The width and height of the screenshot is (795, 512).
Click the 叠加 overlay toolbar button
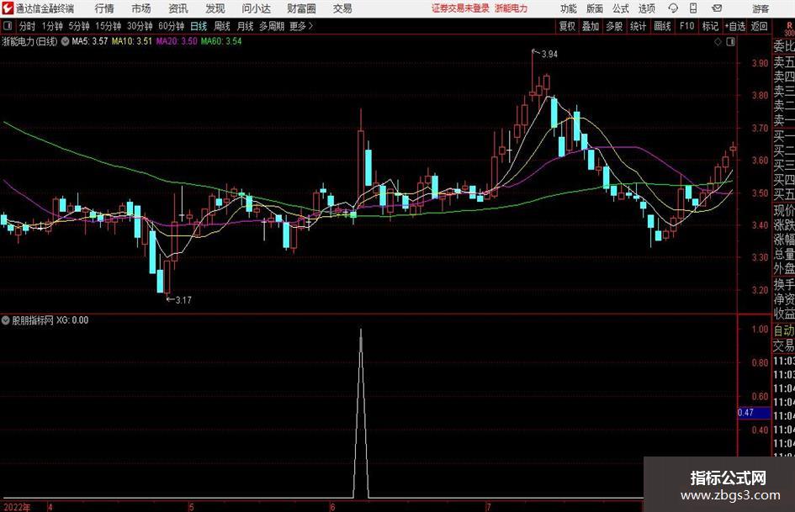pos(591,26)
